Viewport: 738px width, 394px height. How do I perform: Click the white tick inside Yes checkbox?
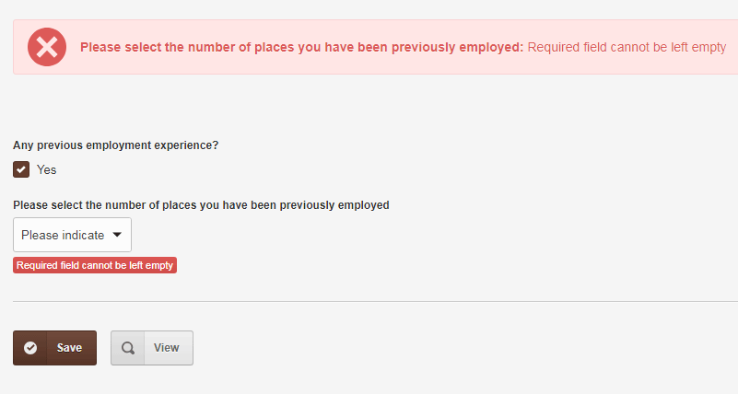pyautogui.click(x=21, y=169)
